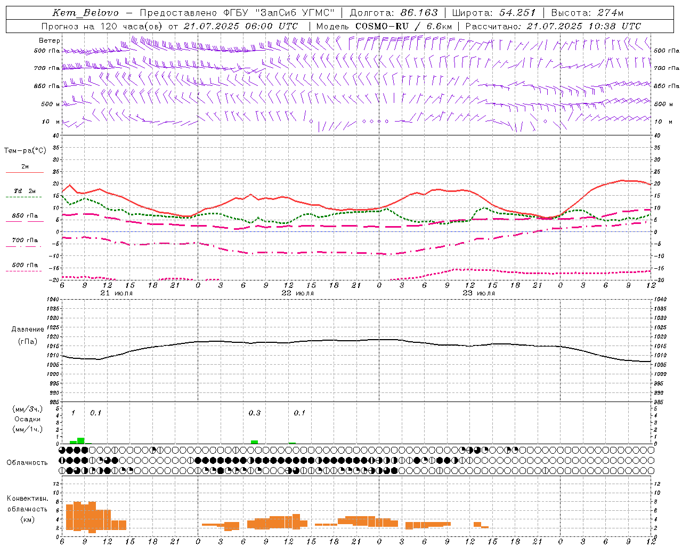682x546 pixels.
Task: Click the model name 'COSMO-RU / 6.6км'
Action: [x=403, y=26]
